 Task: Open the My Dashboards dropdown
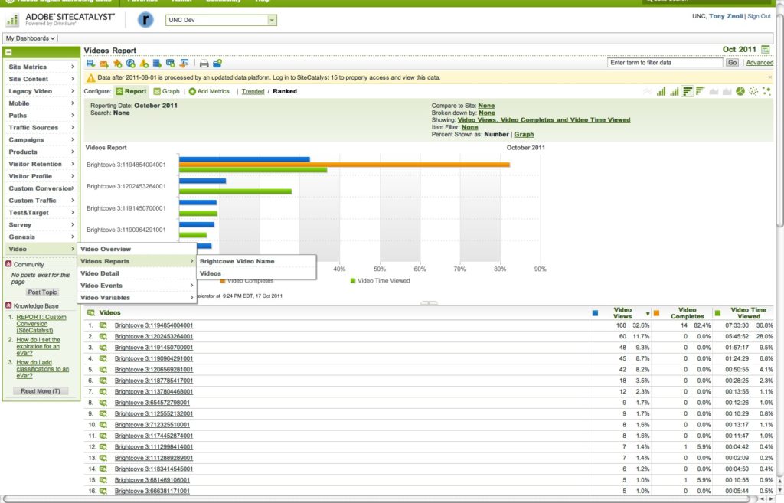(30, 38)
